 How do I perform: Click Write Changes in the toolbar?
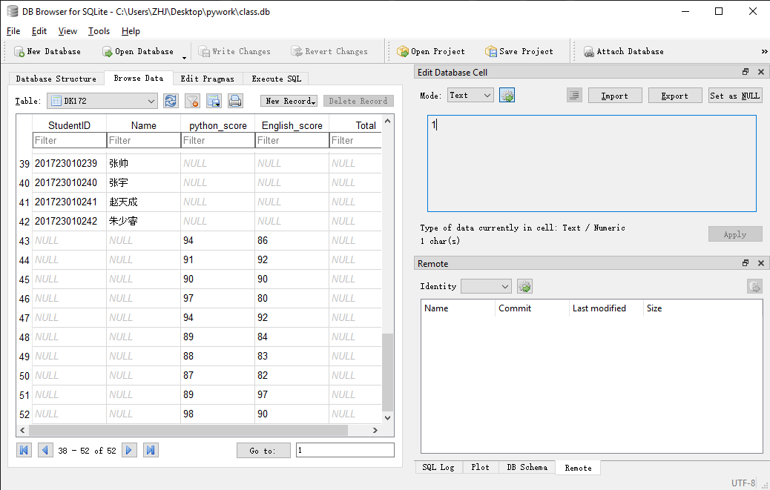(x=234, y=51)
